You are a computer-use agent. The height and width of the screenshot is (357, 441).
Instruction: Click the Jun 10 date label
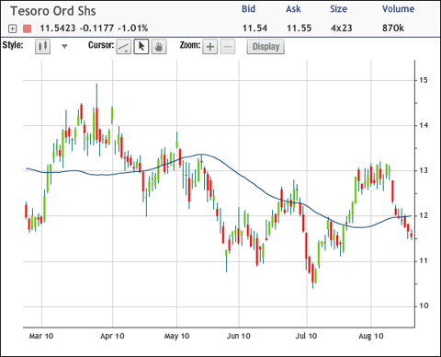[x=239, y=336]
